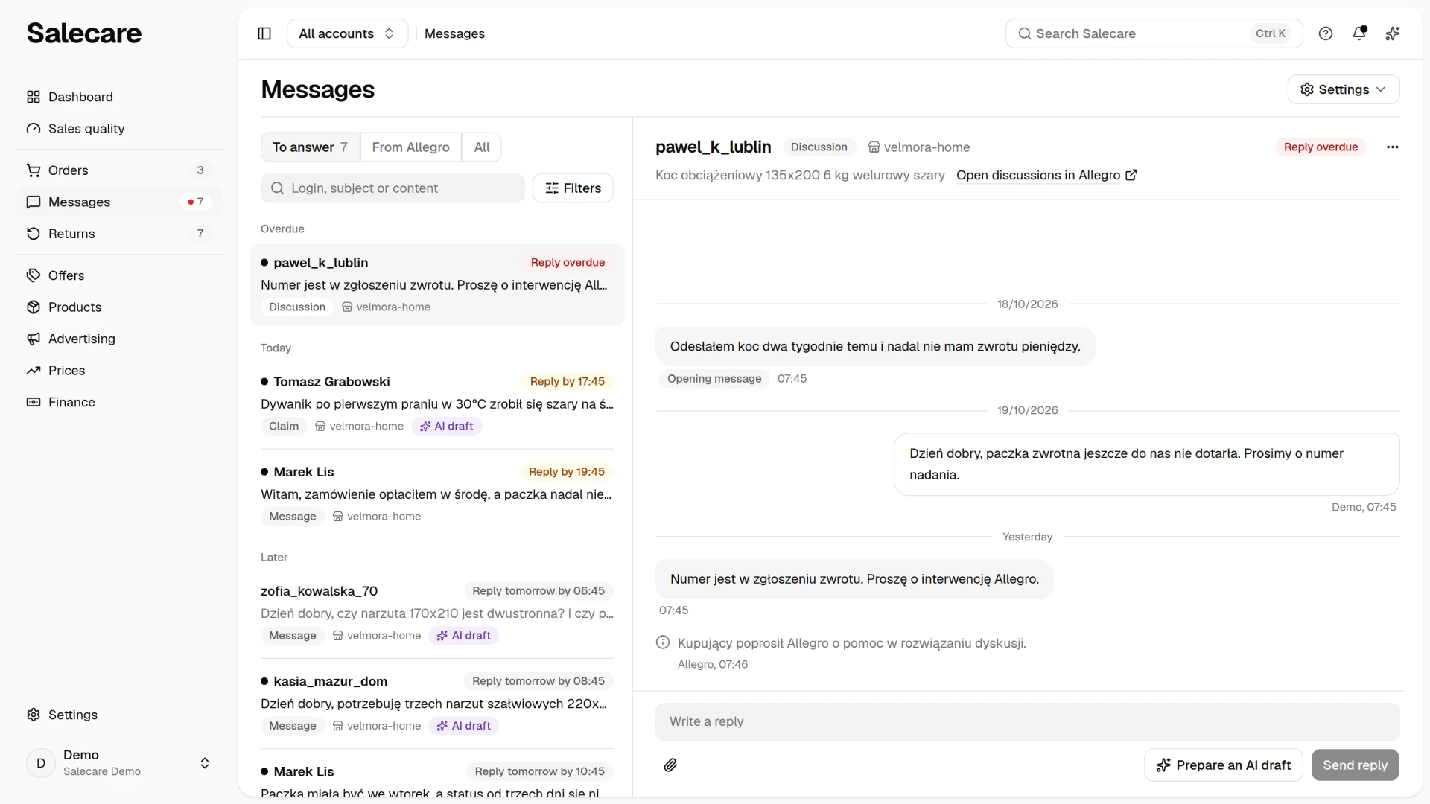
Task: Open zofia_kowalska_70 conversation
Action: (437, 613)
